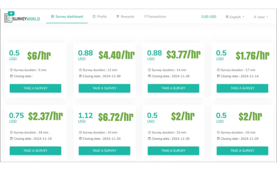This screenshot has height=171, width=277.
Task: Switch to the Profile tab
Action: click(x=100, y=17)
